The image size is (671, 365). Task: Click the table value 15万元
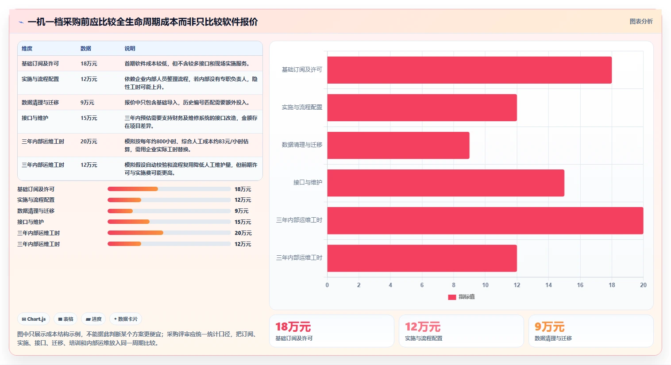pyautogui.click(x=89, y=118)
